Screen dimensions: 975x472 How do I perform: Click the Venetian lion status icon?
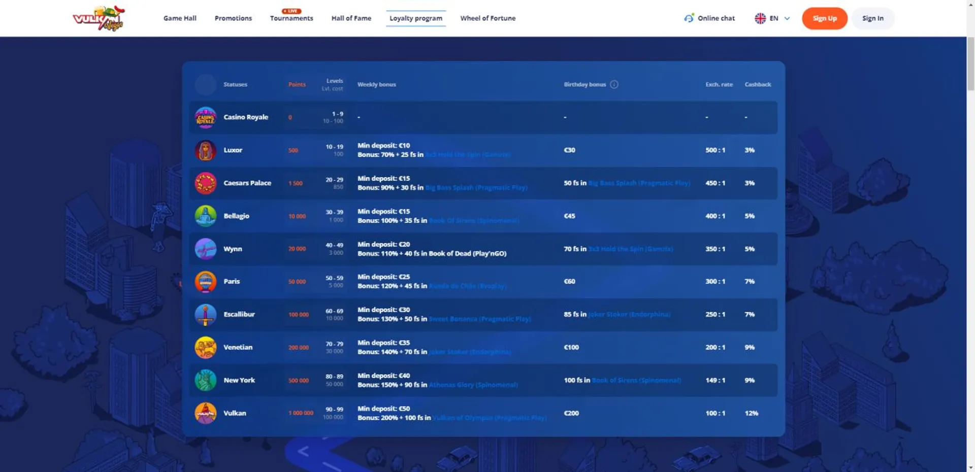click(206, 347)
